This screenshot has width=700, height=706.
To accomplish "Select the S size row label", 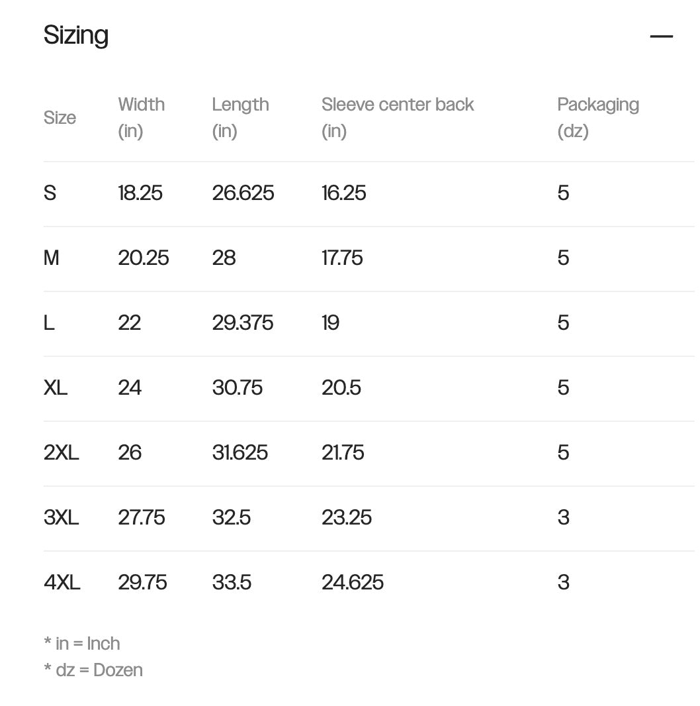I will (x=50, y=193).
